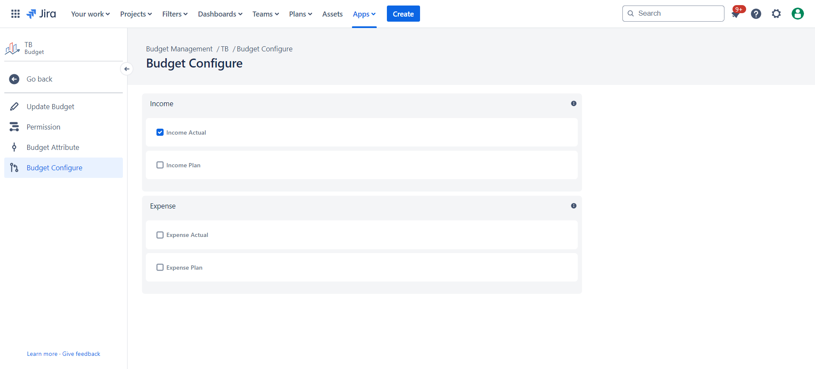Open the Give feedback link

pyautogui.click(x=81, y=354)
